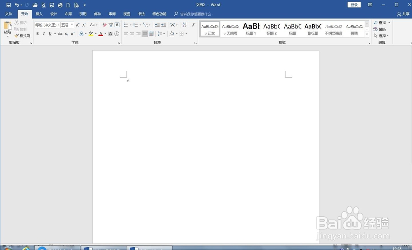
Task: Sign in with the login button
Action: [354, 5]
